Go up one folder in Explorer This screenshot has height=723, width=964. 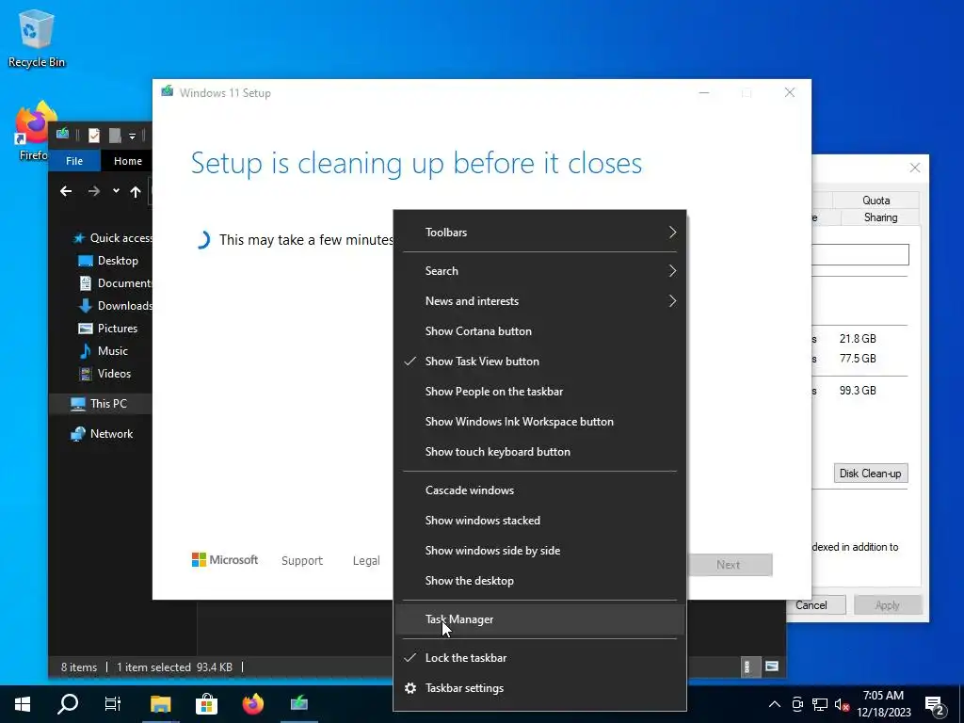(x=136, y=192)
